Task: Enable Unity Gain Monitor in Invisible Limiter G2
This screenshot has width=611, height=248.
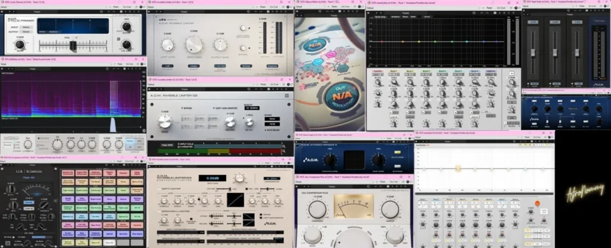Action: 214,108
